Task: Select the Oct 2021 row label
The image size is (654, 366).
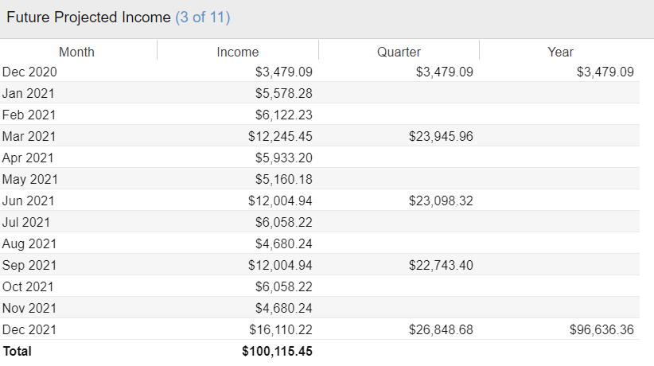Action: pos(28,286)
